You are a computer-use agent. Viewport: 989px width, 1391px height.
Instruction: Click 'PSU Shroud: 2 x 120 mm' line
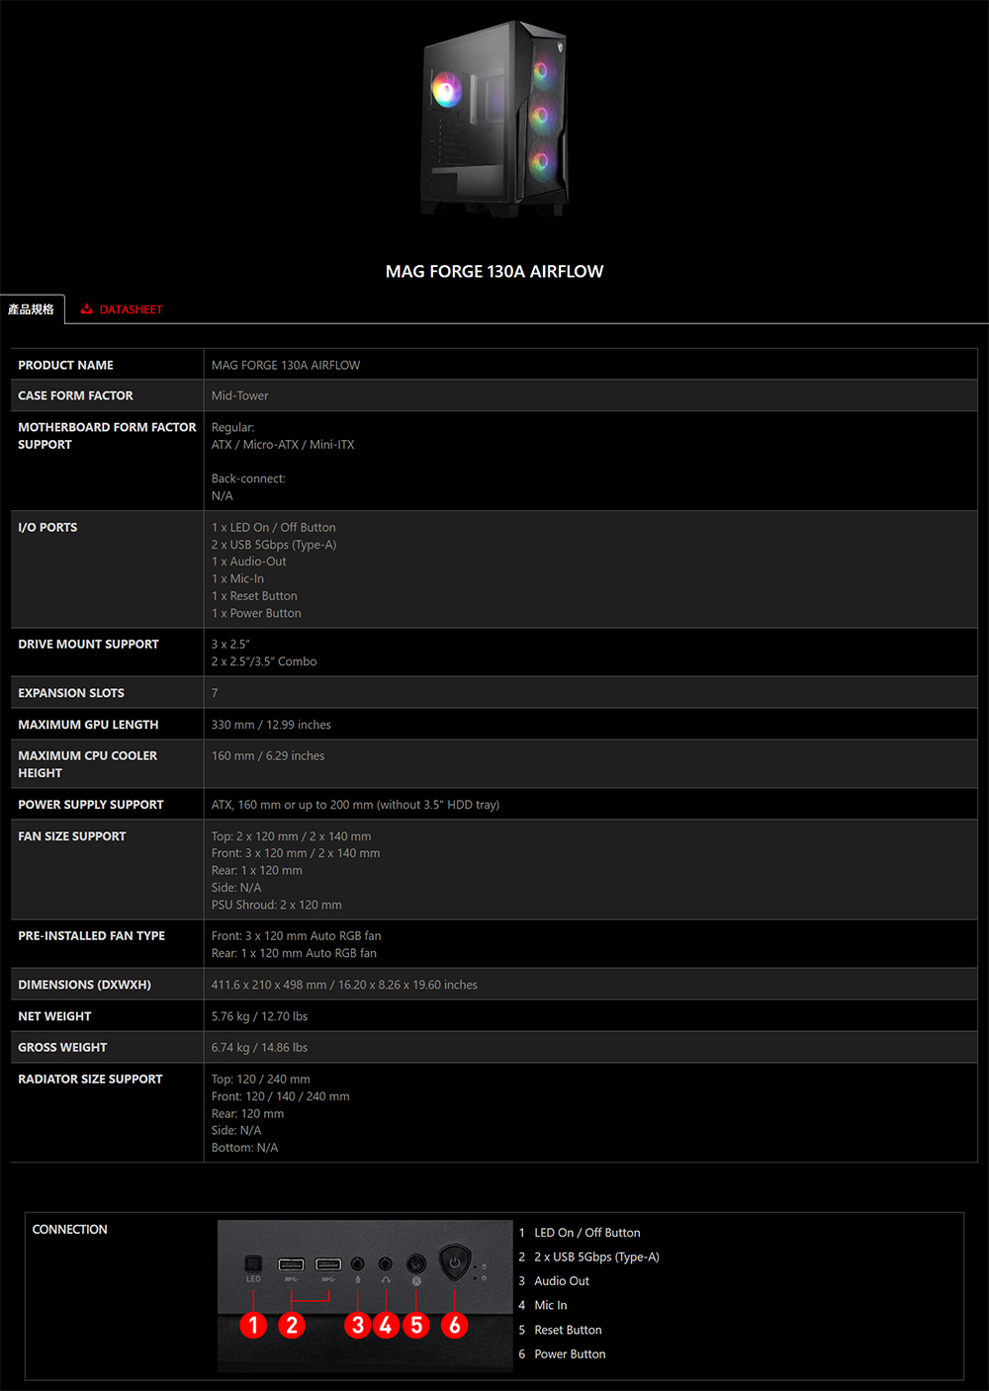click(277, 905)
